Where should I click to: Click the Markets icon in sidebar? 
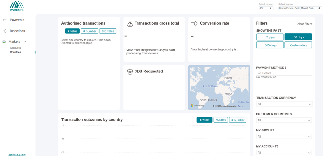4,42
